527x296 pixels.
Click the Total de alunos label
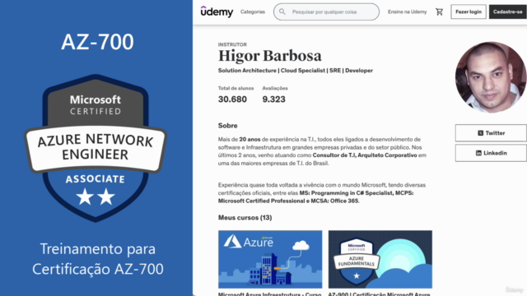coord(236,88)
